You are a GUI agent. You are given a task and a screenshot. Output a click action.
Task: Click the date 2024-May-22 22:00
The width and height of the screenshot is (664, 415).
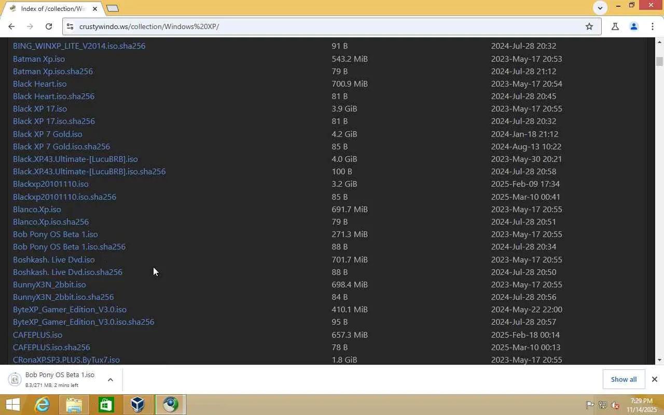pos(527,309)
